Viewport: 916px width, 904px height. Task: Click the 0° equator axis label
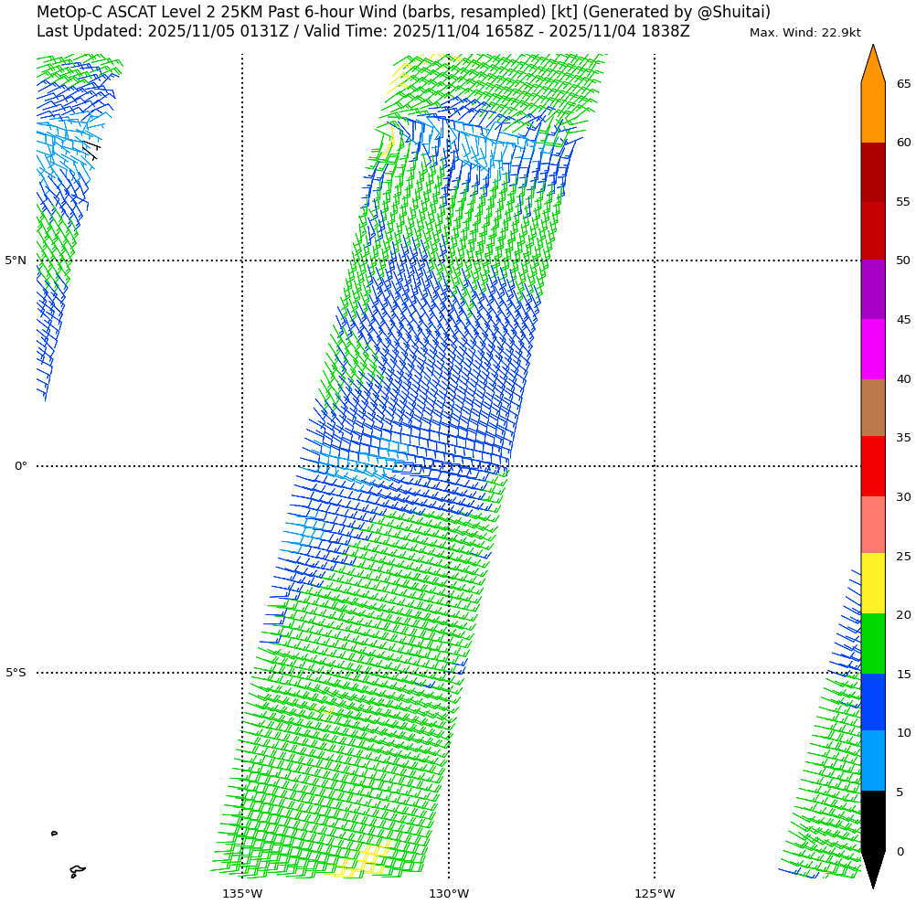(x=20, y=466)
